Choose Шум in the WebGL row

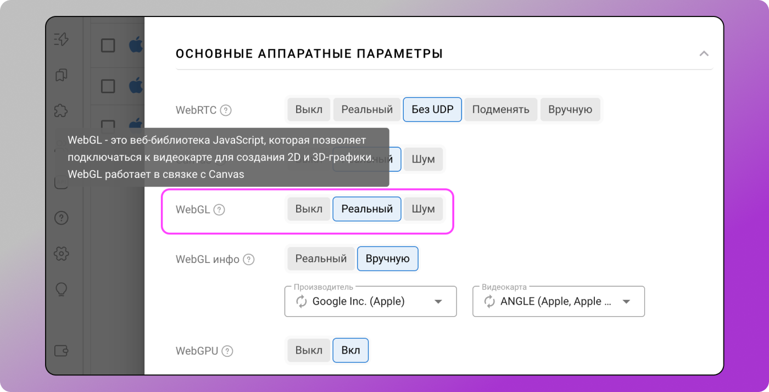pyautogui.click(x=423, y=209)
